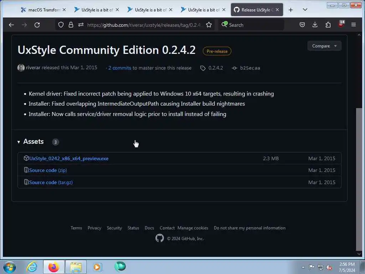View 2 commits since this release
Screen dimensions: 365x274
pos(120,68)
